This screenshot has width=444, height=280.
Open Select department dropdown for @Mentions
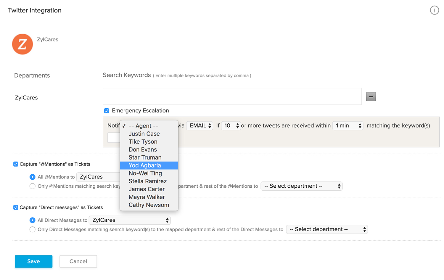(x=301, y=186)
